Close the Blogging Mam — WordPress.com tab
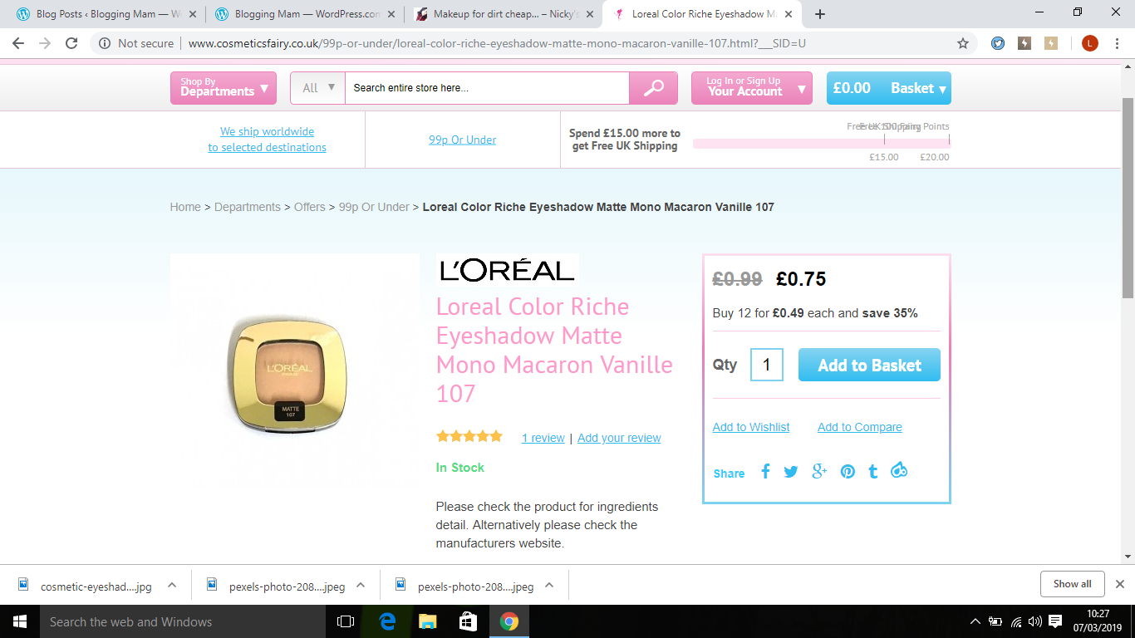Image resolution: width=1135 pixels, height=638 pixels. pyautogui.click(x=391, y=14)
